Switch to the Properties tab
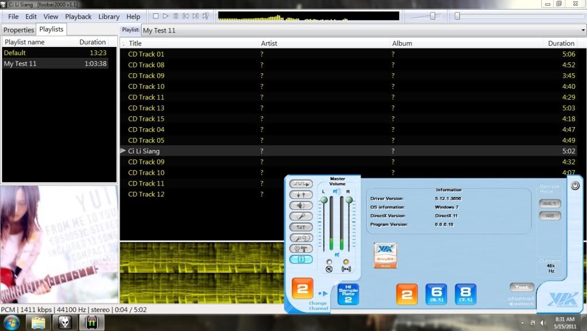This screenshot has width=587, height=331. (x=19, y=30)
